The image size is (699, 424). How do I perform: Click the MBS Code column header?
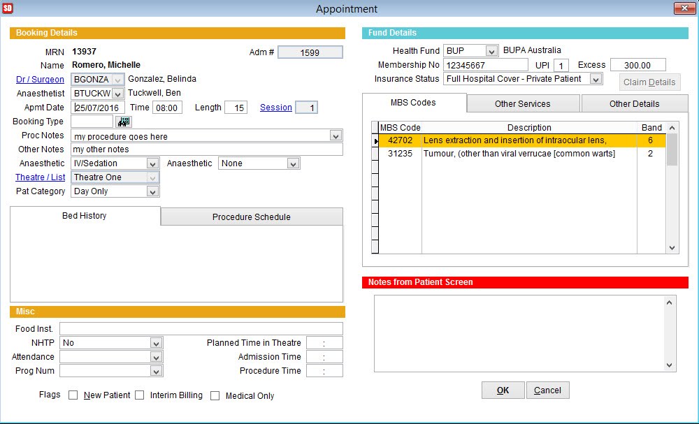[400, 128]
